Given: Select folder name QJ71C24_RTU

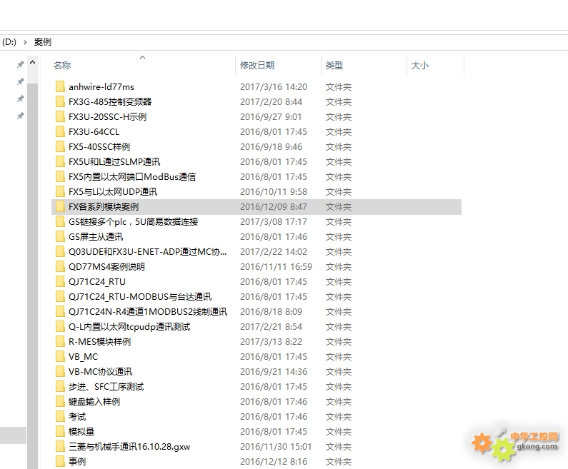Looking at the screenshot, I should pyautogui.click(x=97, y=282).
